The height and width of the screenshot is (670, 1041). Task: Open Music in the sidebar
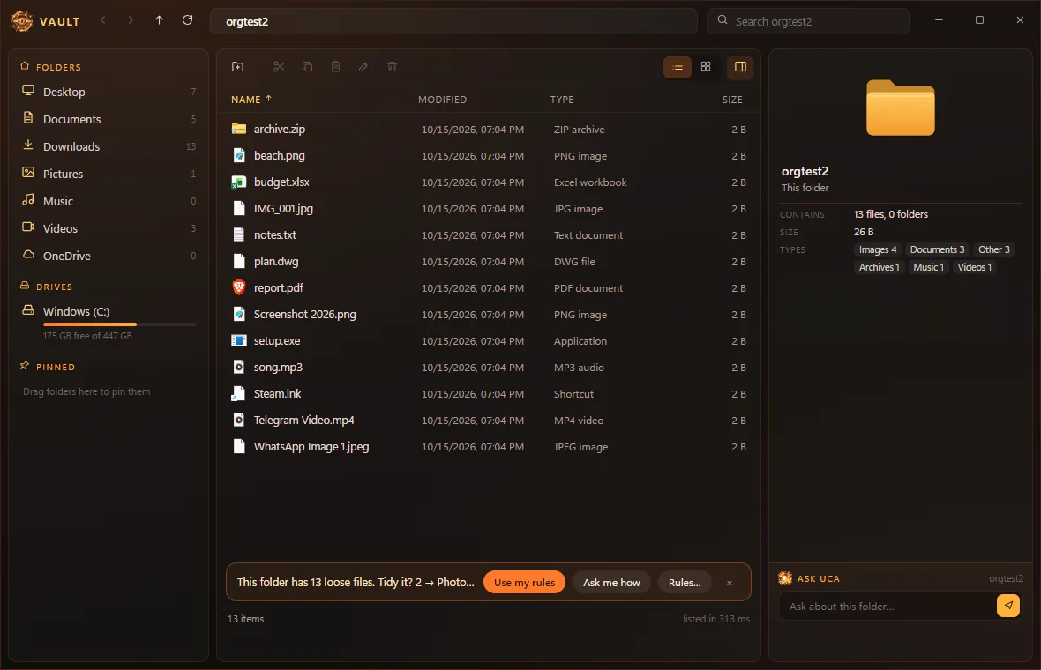click(109, 200)
